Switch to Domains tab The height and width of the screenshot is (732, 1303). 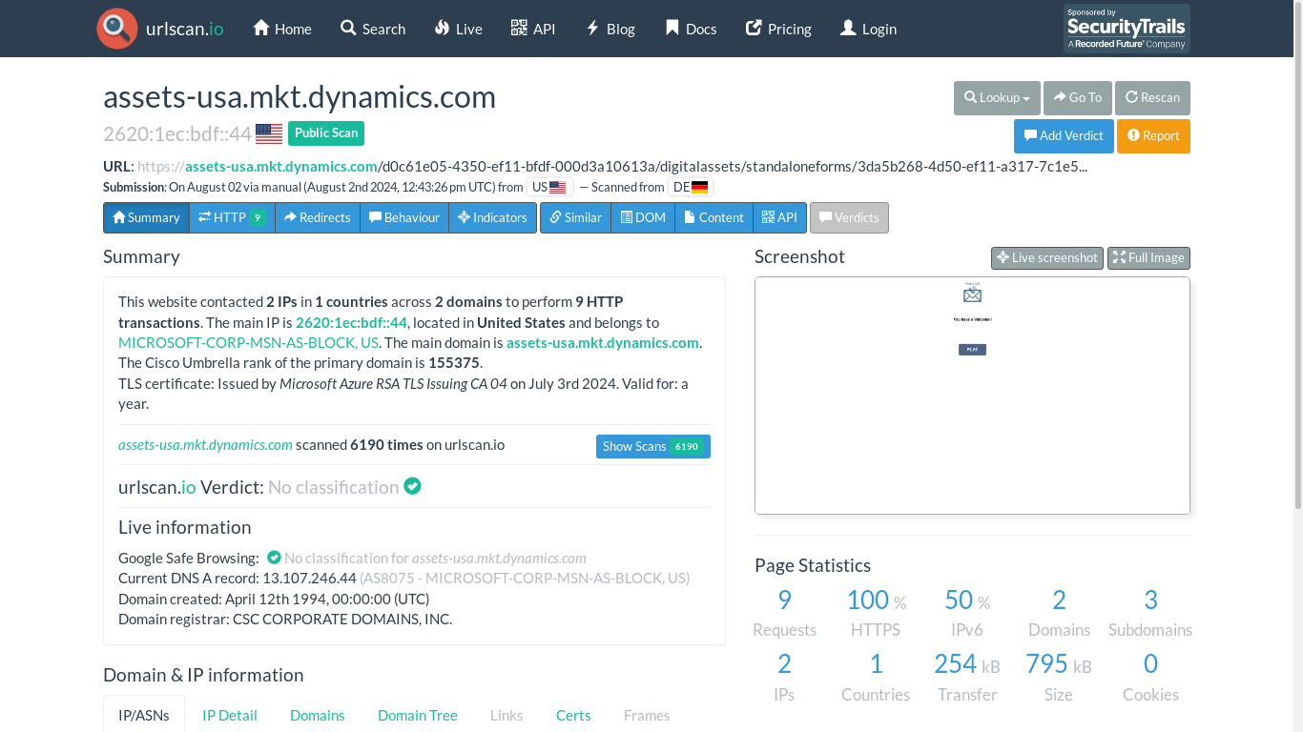318,715
